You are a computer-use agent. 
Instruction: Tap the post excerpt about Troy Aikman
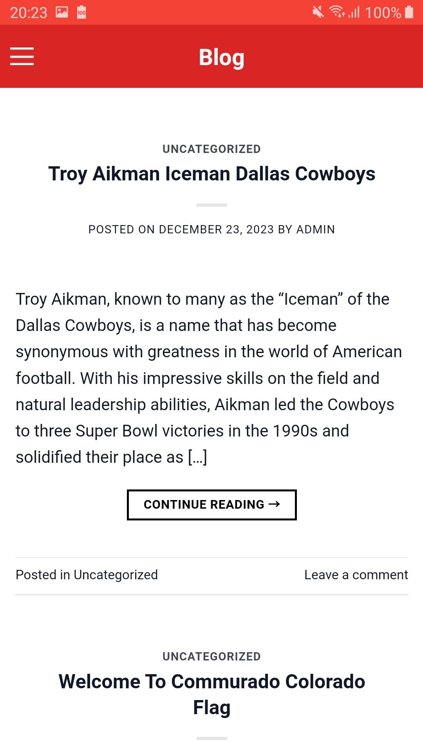(209, 378)
